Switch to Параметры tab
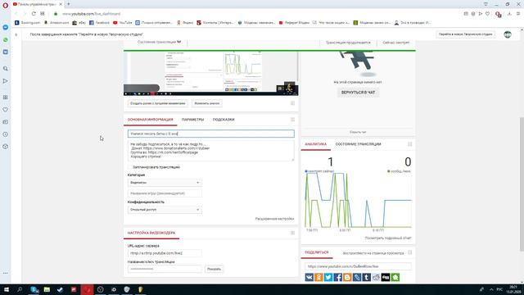524x295 pixels. click(193, 120)
